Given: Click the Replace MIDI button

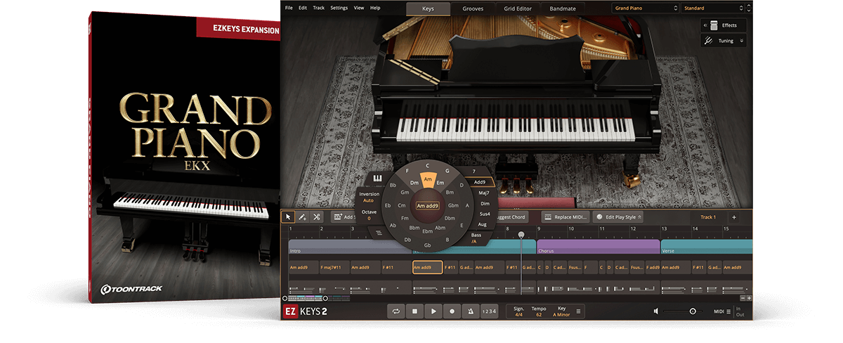Looking at the screenshot, I should (566, 217).
